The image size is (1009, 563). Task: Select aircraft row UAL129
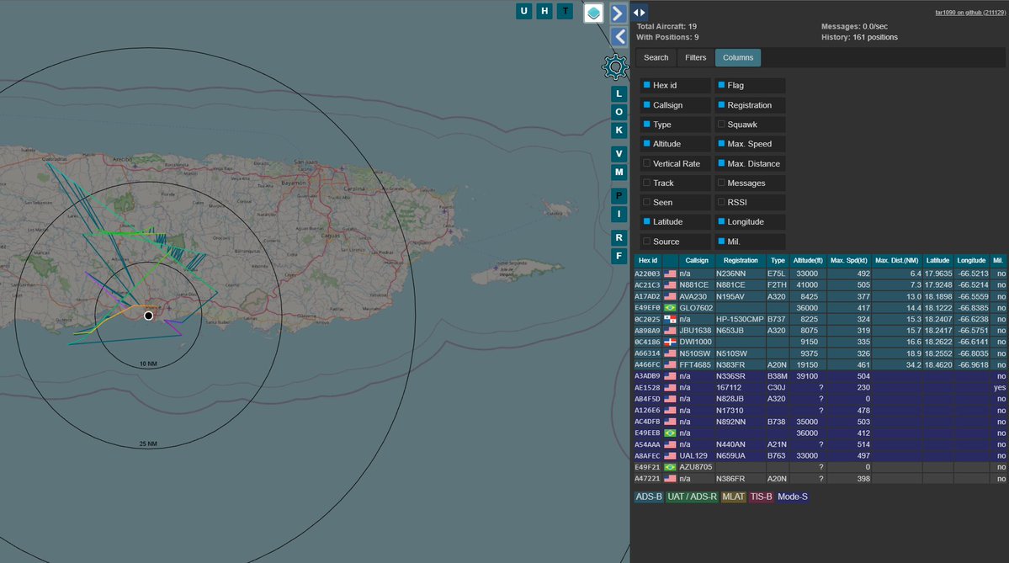(x=820, y=455)
